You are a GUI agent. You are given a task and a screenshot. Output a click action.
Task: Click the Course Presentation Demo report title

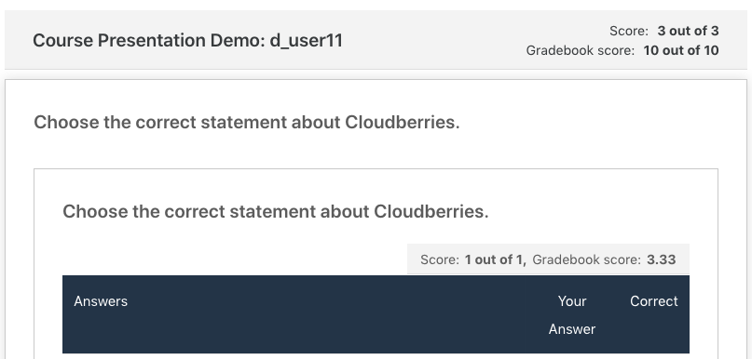187,40
